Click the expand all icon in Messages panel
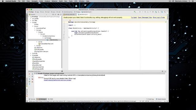 (x=32, y=74)
